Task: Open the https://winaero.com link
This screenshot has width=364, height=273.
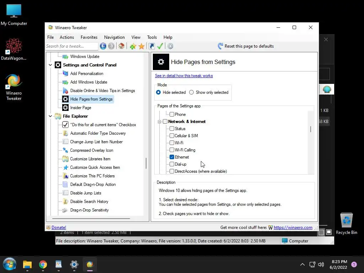Action: coord(293,227)
